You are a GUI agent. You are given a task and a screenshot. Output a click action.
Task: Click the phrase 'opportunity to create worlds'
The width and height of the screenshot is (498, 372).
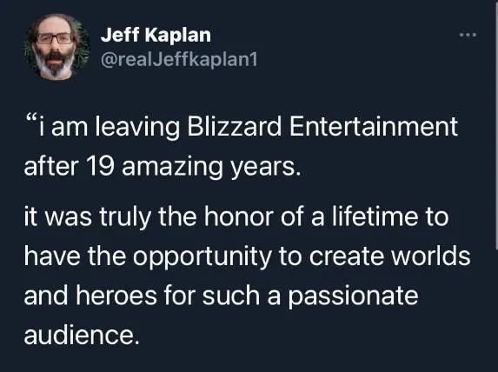pos(302,256)
